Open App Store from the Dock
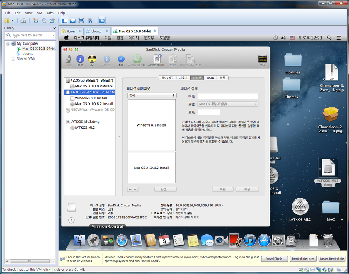Viewport: 349px width, 274px height. 264,240
